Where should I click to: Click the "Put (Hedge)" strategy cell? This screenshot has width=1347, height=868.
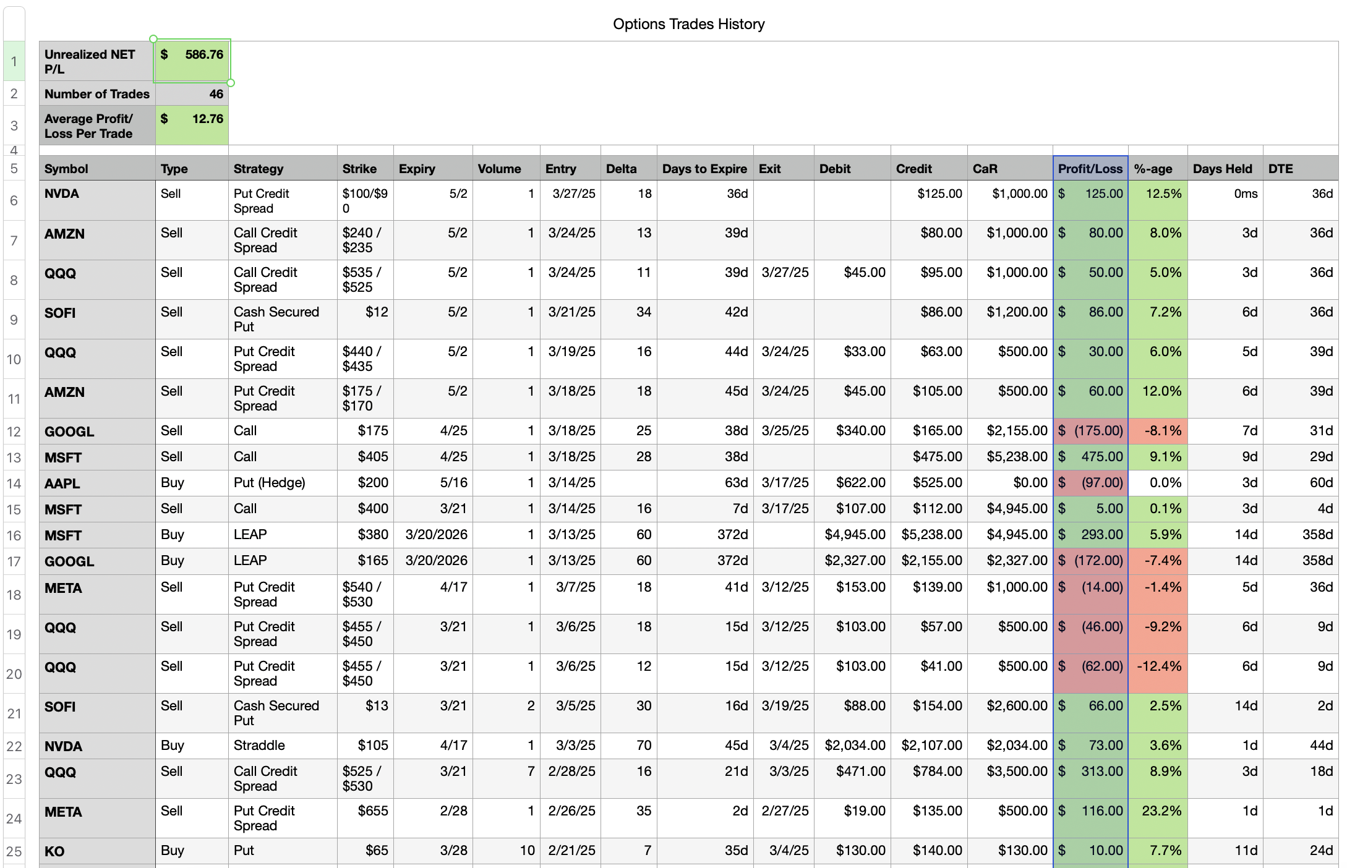(x=283, y=483)
